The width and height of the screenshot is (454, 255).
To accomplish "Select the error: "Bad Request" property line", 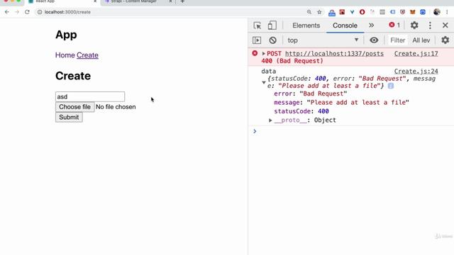I will [311, 93].
